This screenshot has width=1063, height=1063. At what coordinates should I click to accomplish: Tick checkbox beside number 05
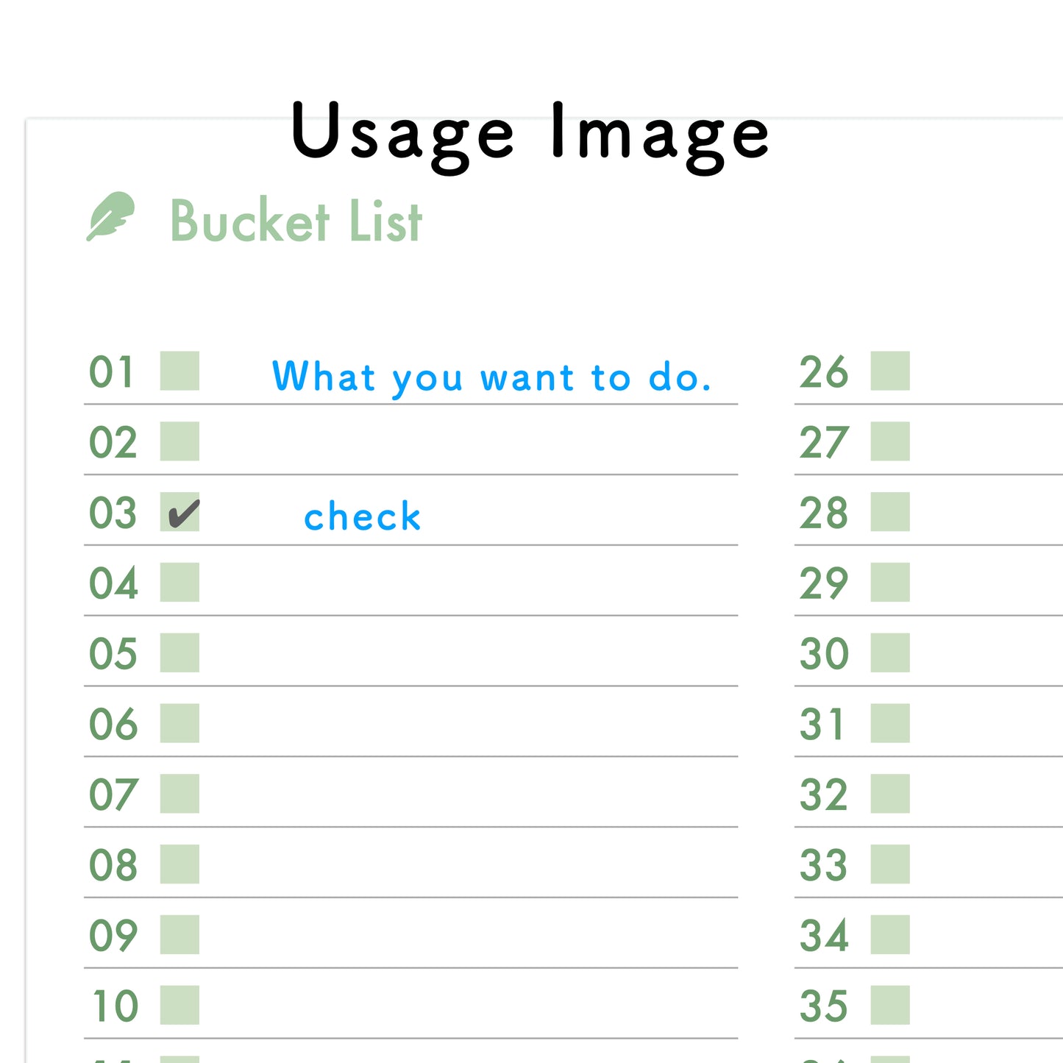point(179,653)
